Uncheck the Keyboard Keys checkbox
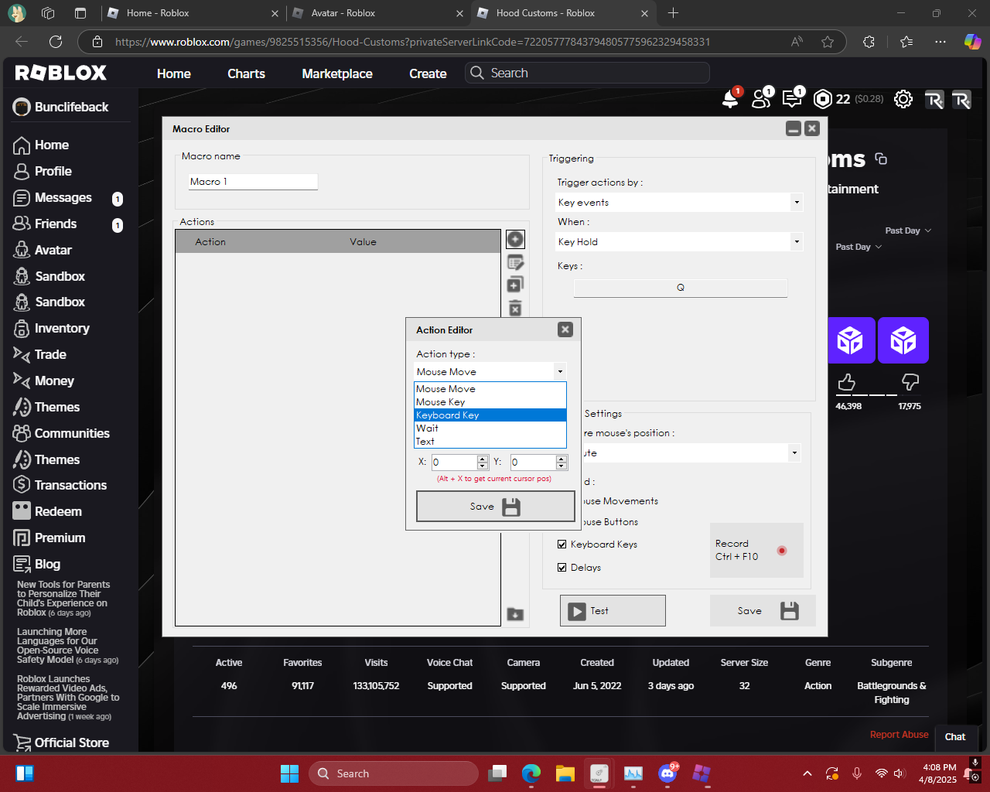990x792 pixels. coord(562,544)
